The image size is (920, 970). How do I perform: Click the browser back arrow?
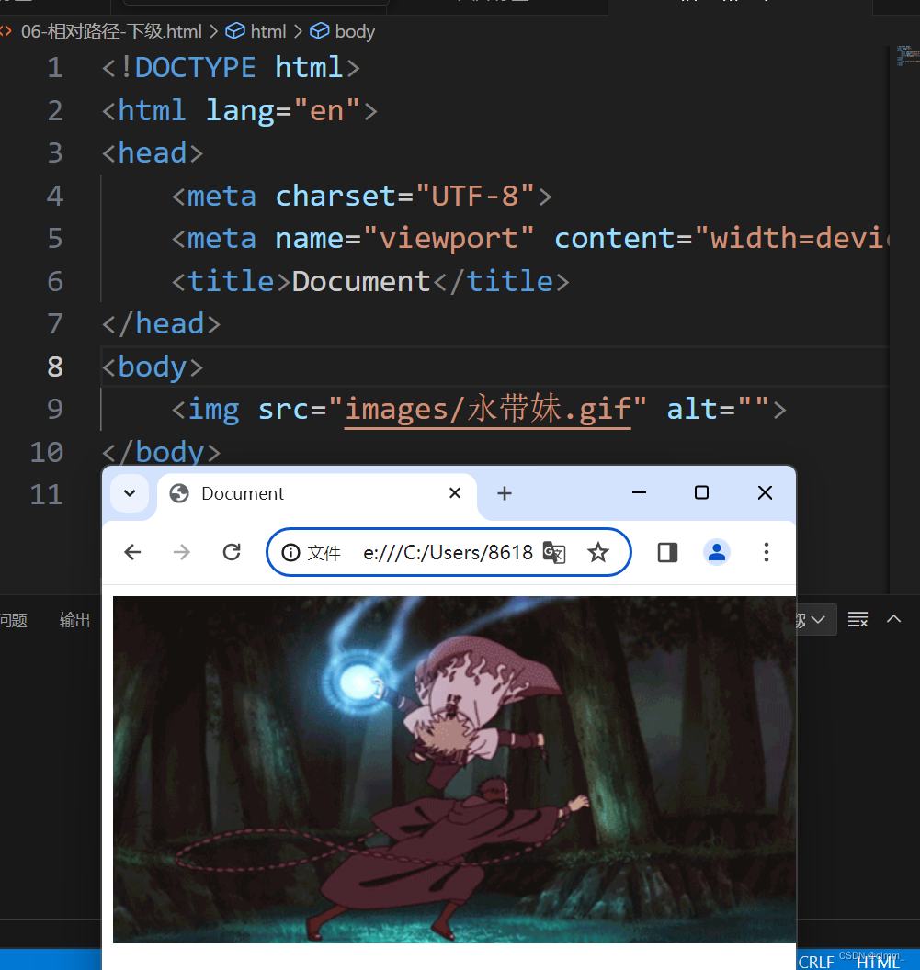(131, 552)
